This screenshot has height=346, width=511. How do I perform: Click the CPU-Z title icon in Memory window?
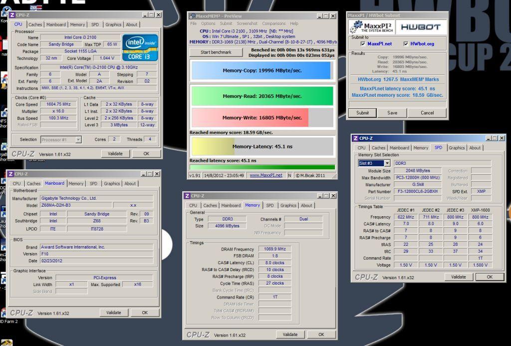(187, 196)
